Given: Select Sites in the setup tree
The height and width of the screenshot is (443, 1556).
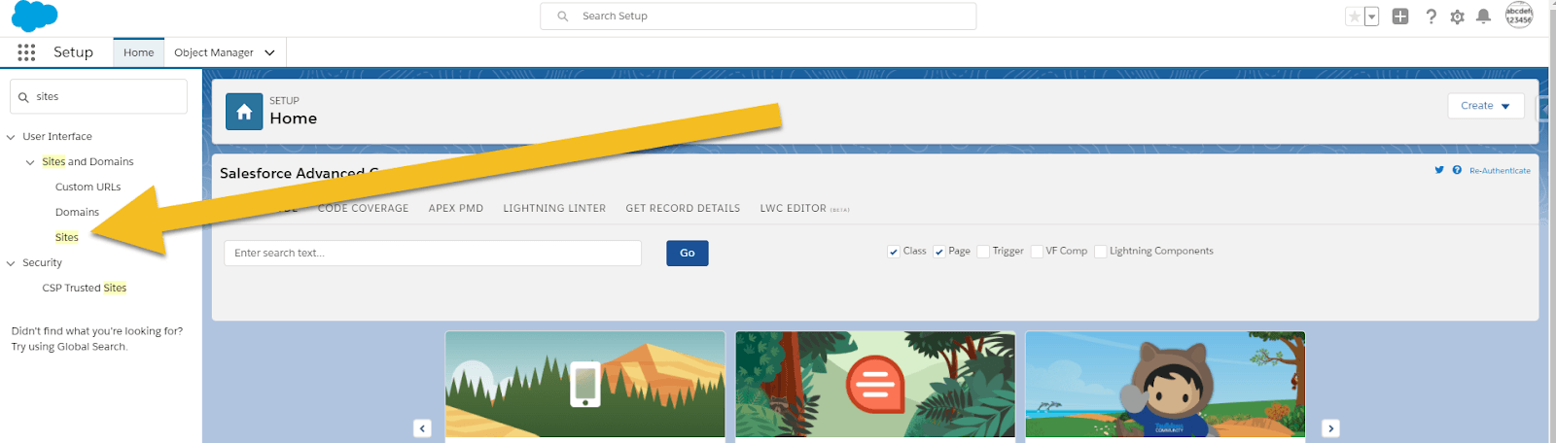Looking at the screenshot, I should (x=67, y=237).
